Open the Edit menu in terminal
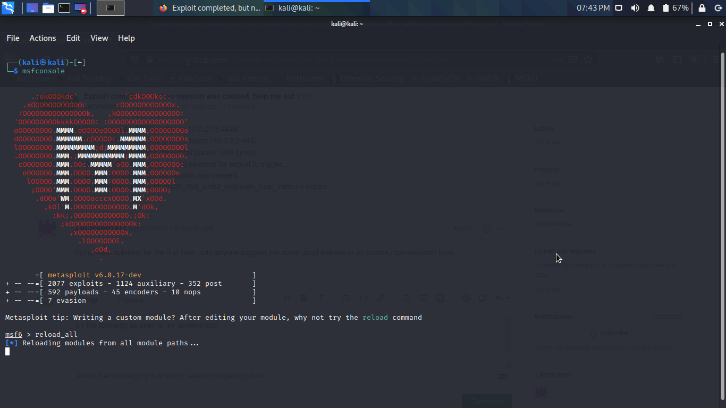This screenshot has height=408, width=726. click(x=73, y=38)
